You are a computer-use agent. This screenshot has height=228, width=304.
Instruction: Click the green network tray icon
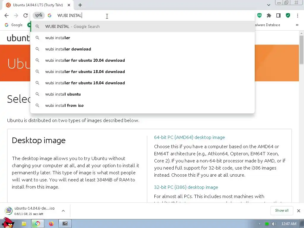(x=267, y=224)
